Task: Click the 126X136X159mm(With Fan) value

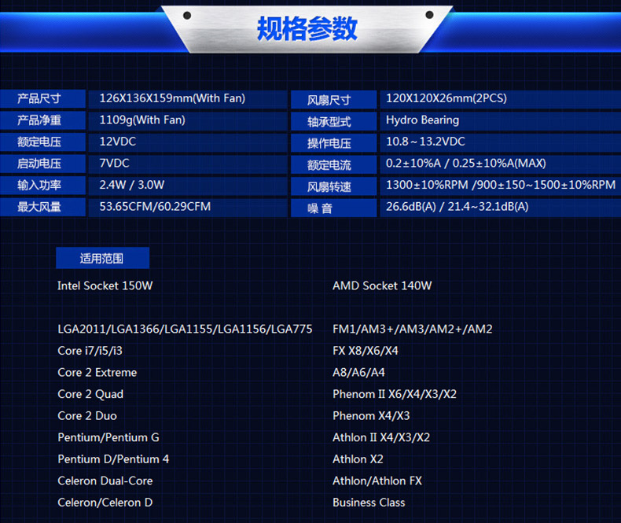Action: click(x=172, y=98)
